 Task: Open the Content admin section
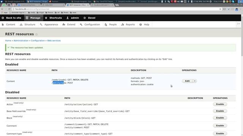pyautogui.click(x=9, y=25)
